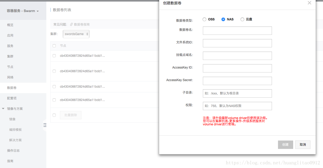Click the link icon beside 数据卷指南
Image resolution: width=323 pixels, height=168 pixels.
point(71,24)
